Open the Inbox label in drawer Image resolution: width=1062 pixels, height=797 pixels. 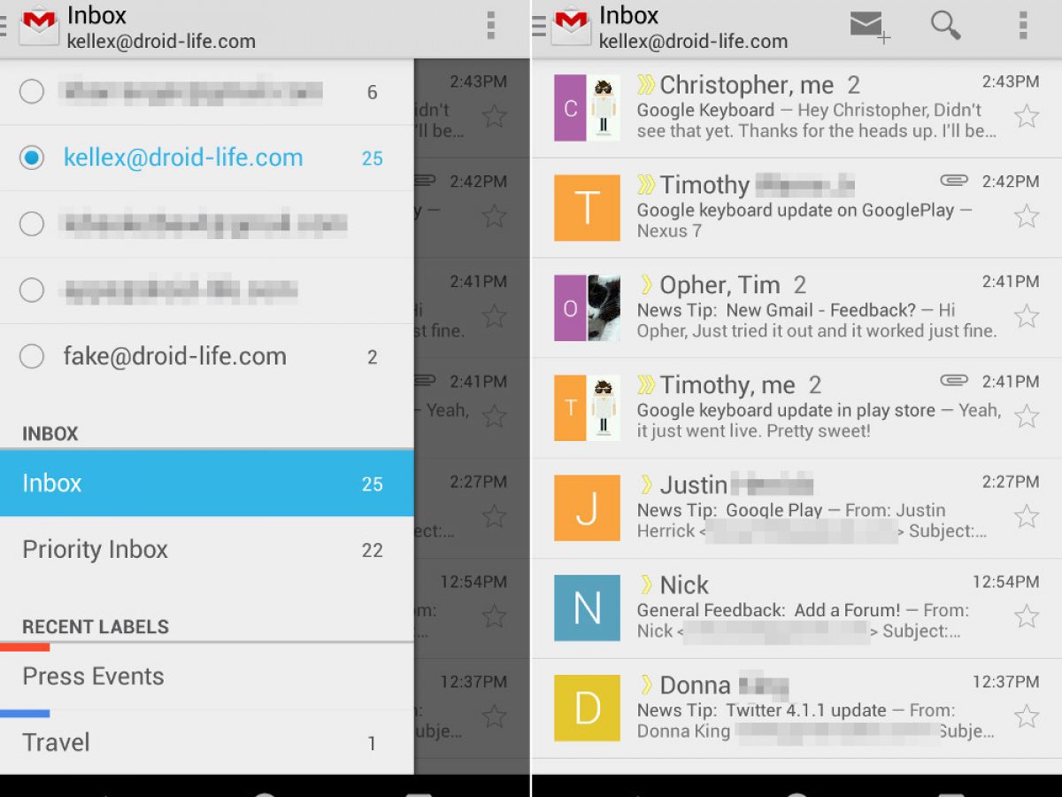pos(207,484)
